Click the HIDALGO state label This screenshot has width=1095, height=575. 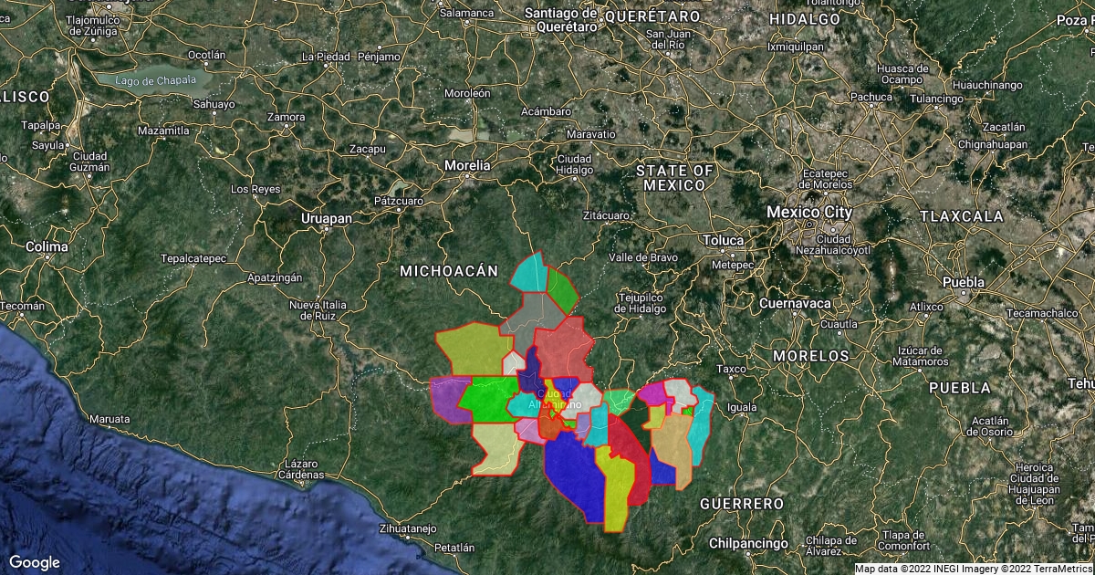pos(805,18)
